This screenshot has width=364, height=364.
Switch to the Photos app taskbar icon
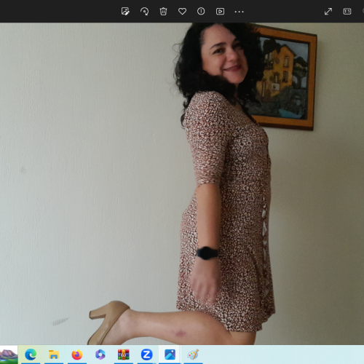(x=170, y=355)
